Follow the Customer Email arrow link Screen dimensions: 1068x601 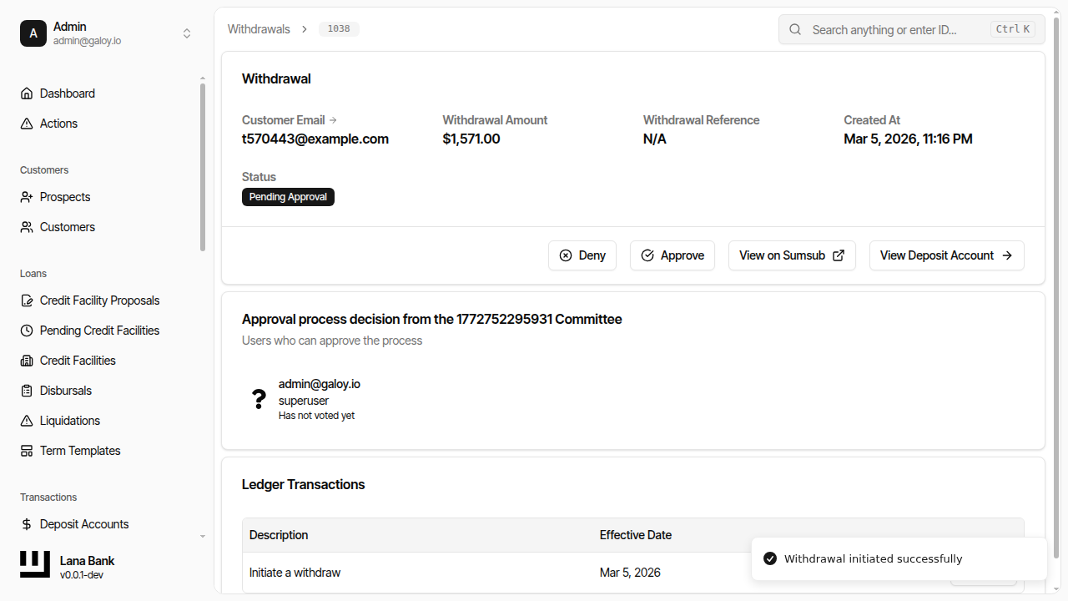(x=332, y=119)
